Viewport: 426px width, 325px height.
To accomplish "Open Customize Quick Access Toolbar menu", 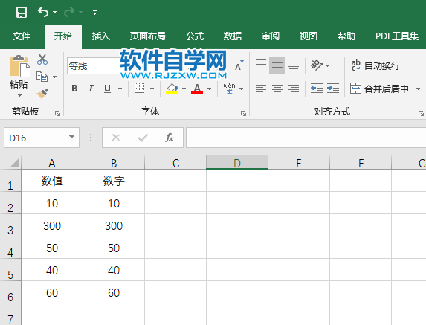I will click(x=94, y=13).
